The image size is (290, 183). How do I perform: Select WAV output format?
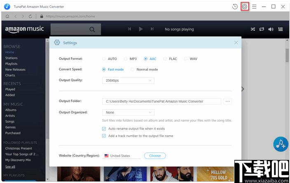tap(191, 59)
